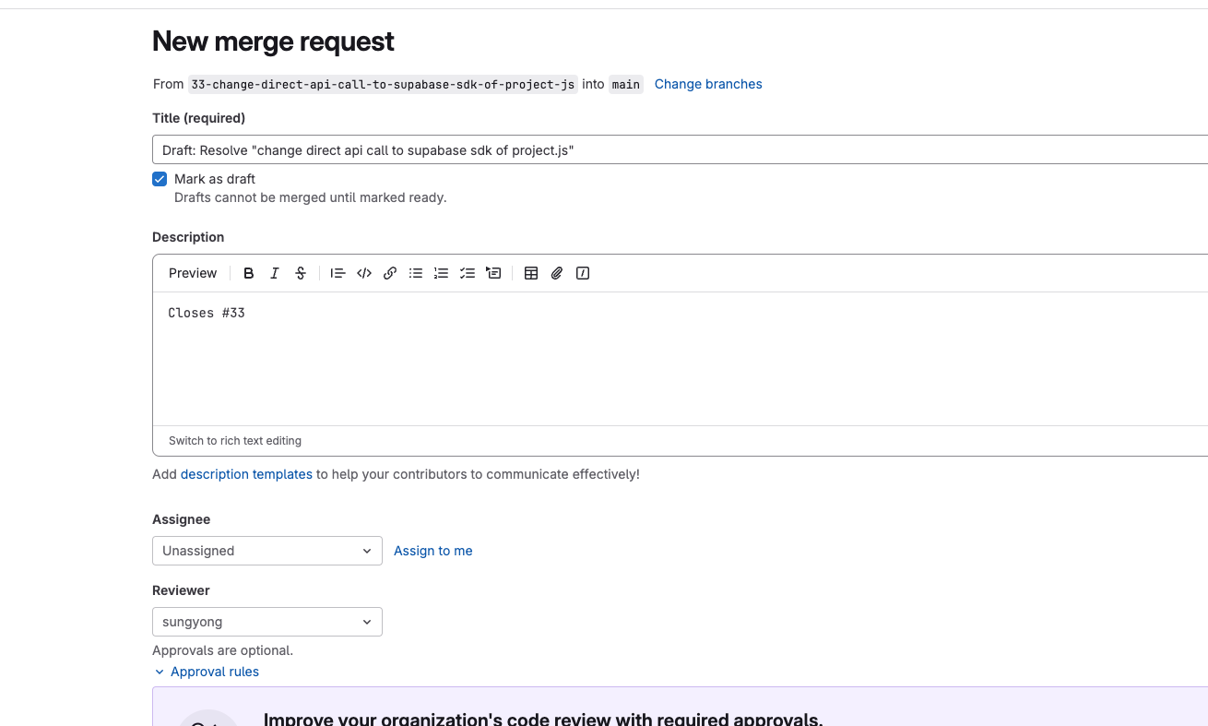The image size is (1208, 726).
Task: Apply strikethrough formatting
Action: [x=301, y=273]
